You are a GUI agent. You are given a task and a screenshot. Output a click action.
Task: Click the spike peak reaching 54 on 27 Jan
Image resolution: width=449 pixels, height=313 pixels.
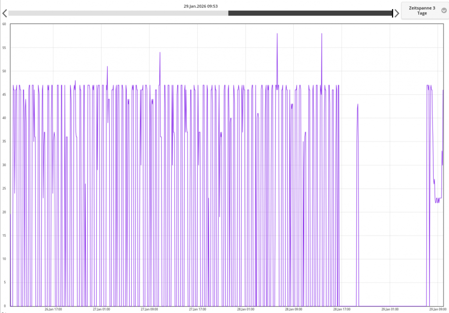(160, 52)
